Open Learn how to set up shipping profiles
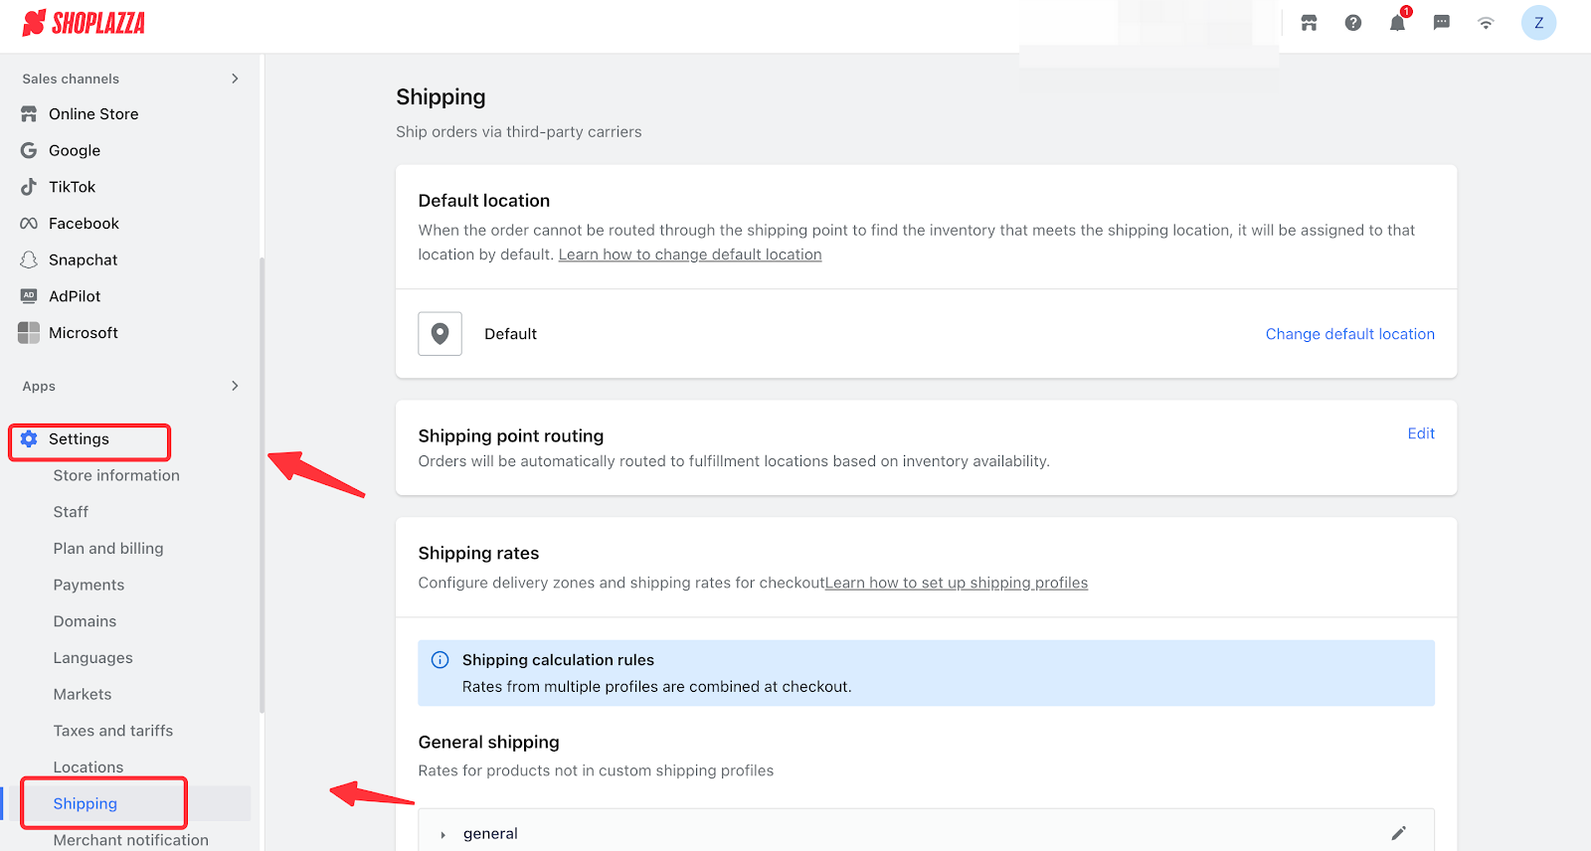 coord(956,583)
